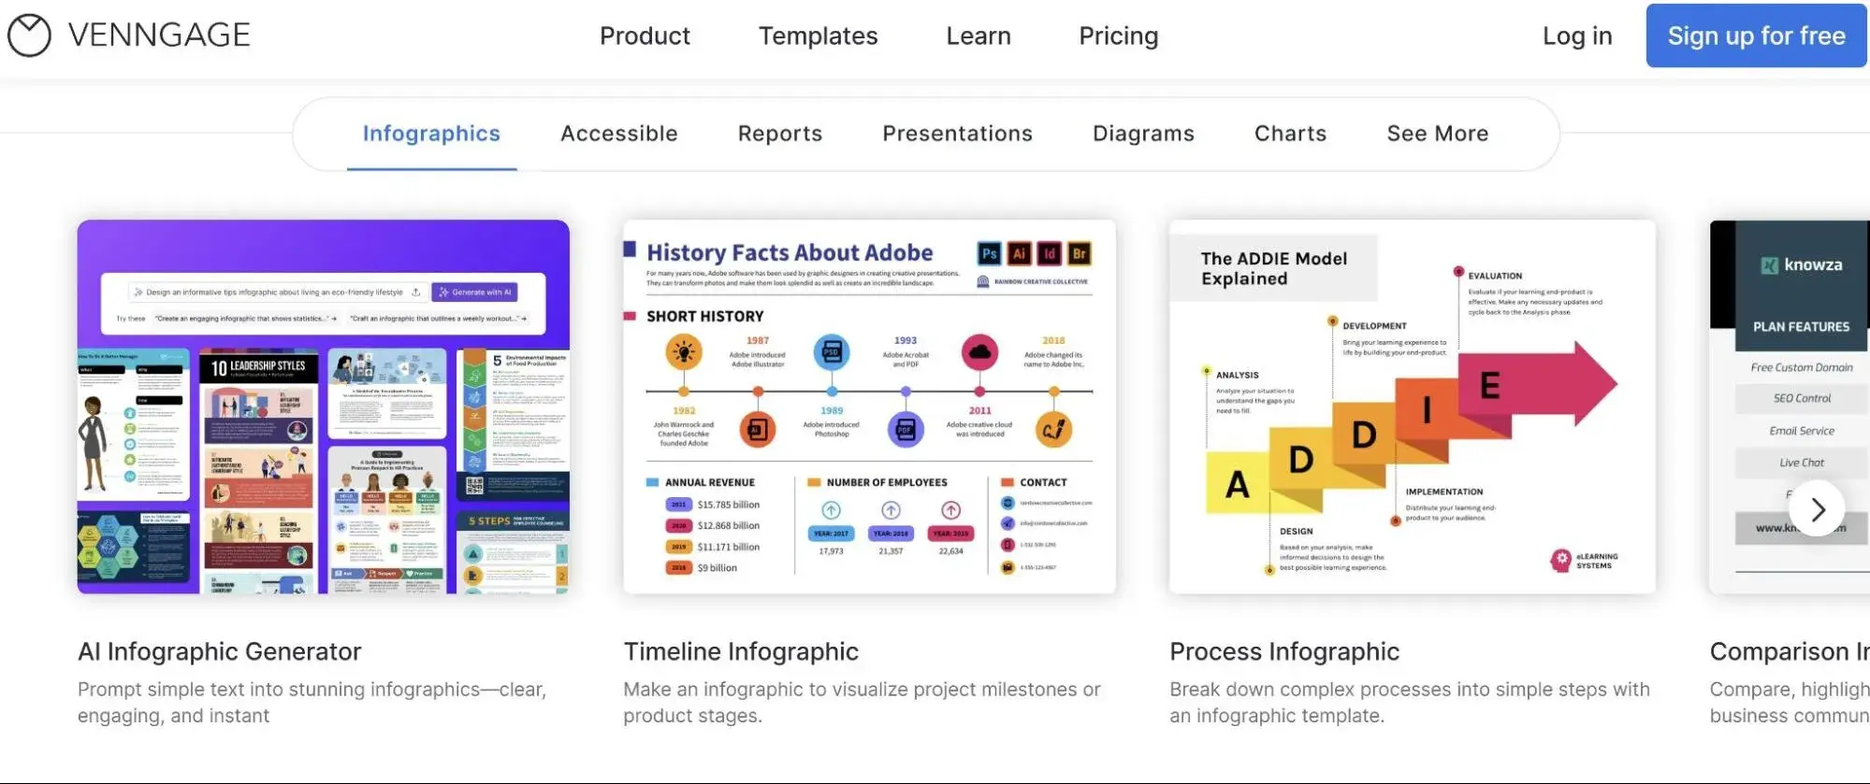Click the SHORT HISTORY heading text
Screen dimensions: 1870x784
tap(704, 316)
